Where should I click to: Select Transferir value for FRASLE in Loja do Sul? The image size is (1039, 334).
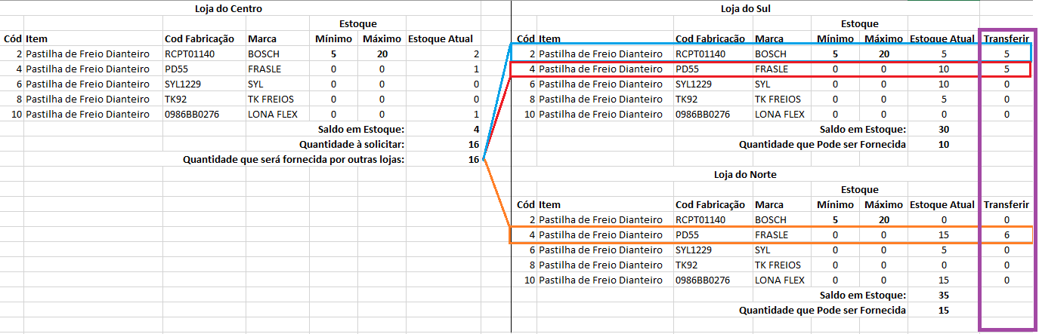click(x=1006, y=69)
